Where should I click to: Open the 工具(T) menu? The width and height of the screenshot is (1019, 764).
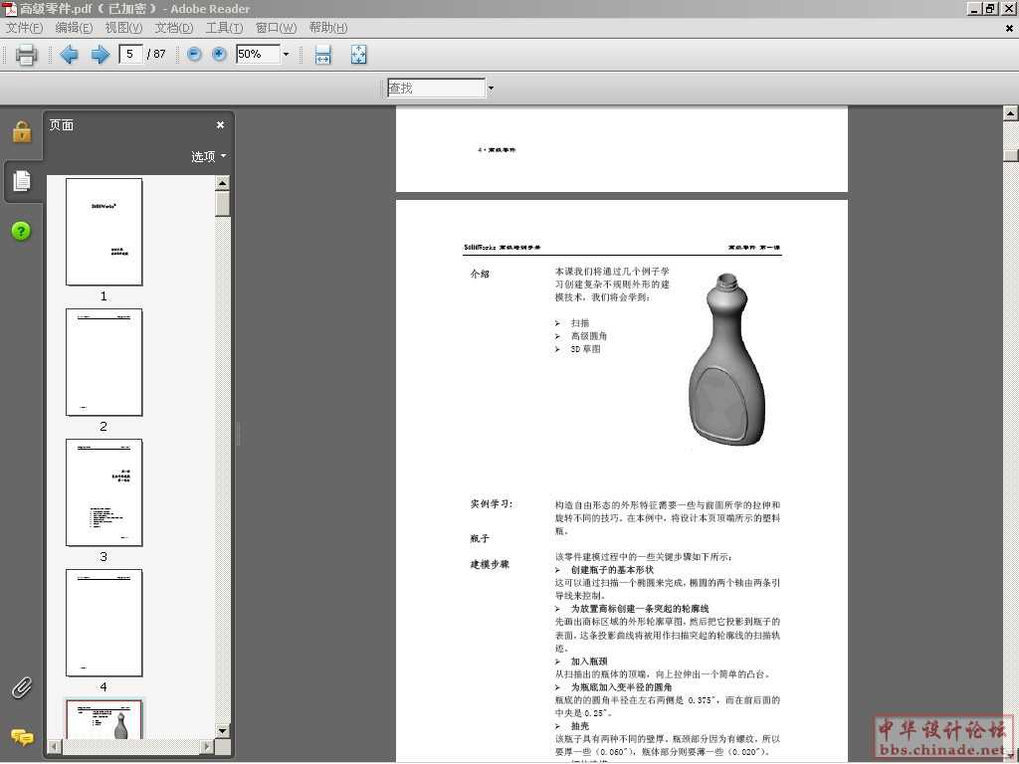click(x=224, y=27)
